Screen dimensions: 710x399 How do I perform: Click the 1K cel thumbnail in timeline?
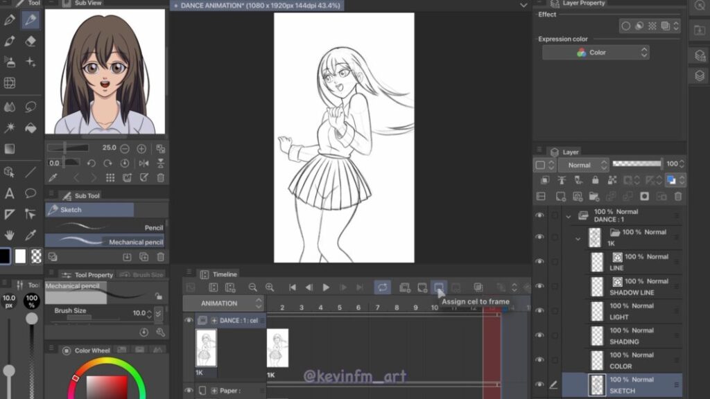click(x=277, y=348)
